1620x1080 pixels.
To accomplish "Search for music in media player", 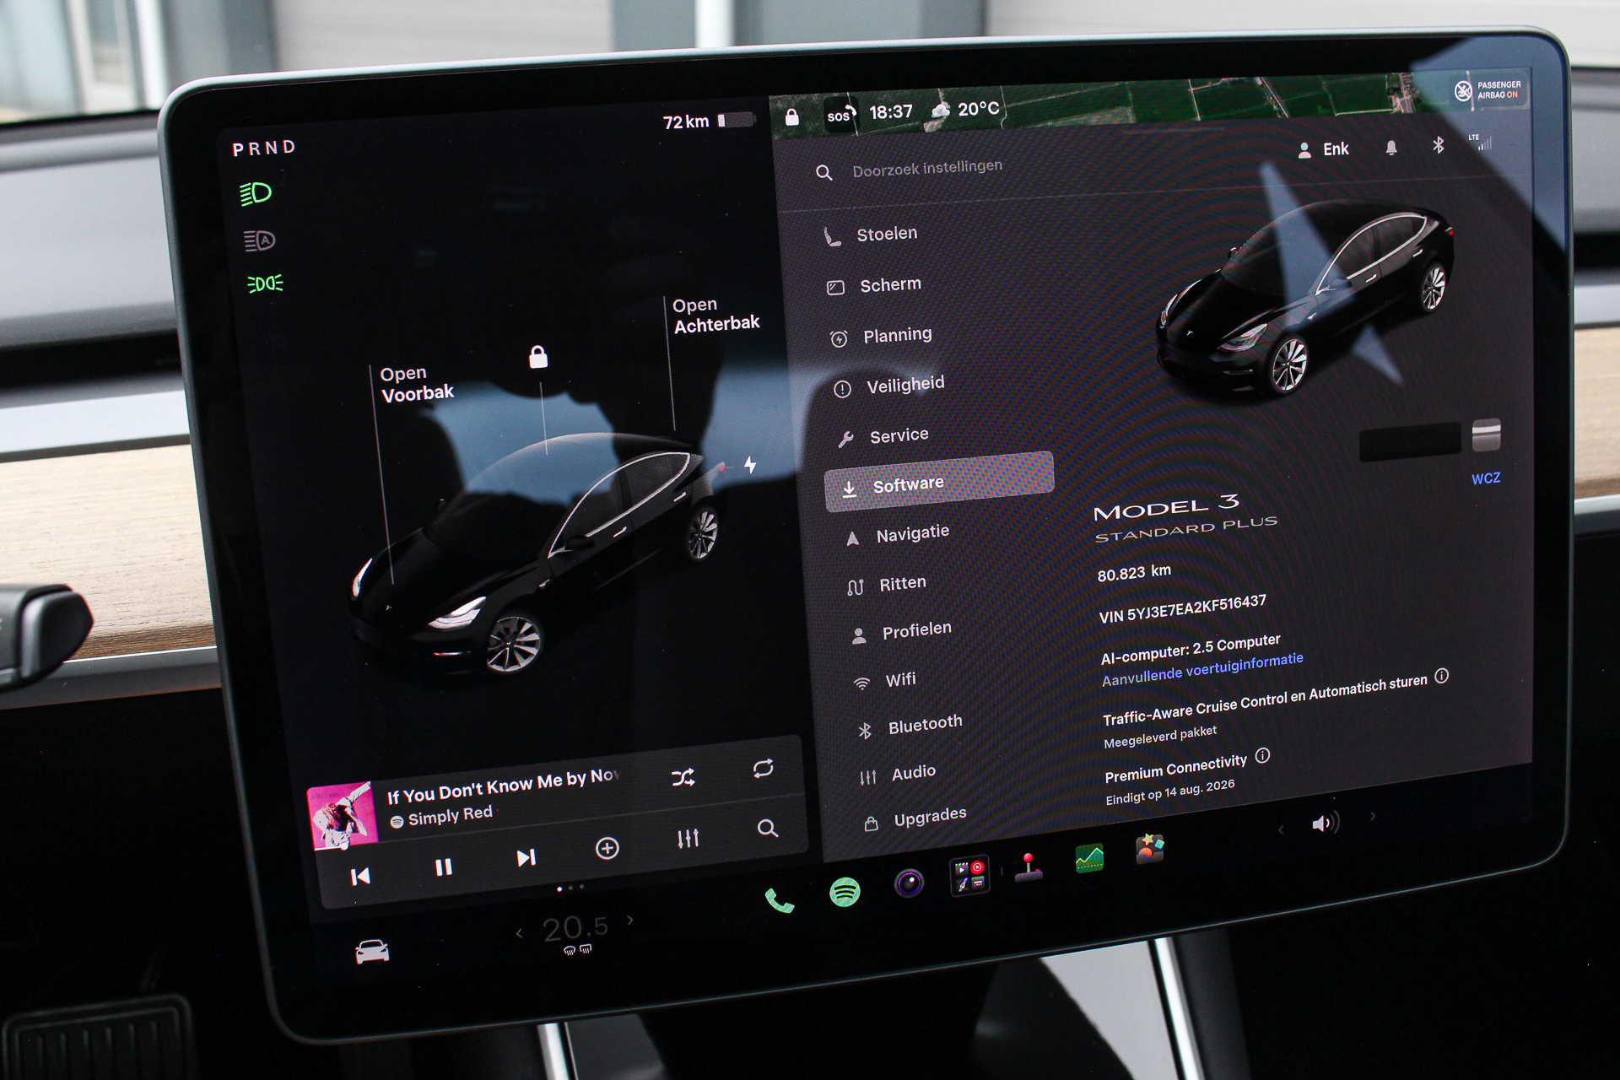I will tap(767, 829).
